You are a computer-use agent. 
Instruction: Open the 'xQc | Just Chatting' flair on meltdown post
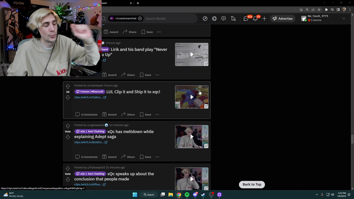tap(90, 132)
